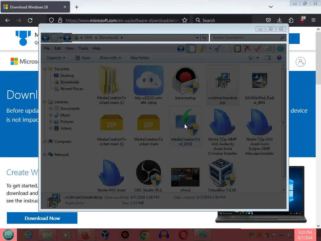Click the red X Delete icon
The width and height of the screenshot is (321, 241).
point(247,48)
